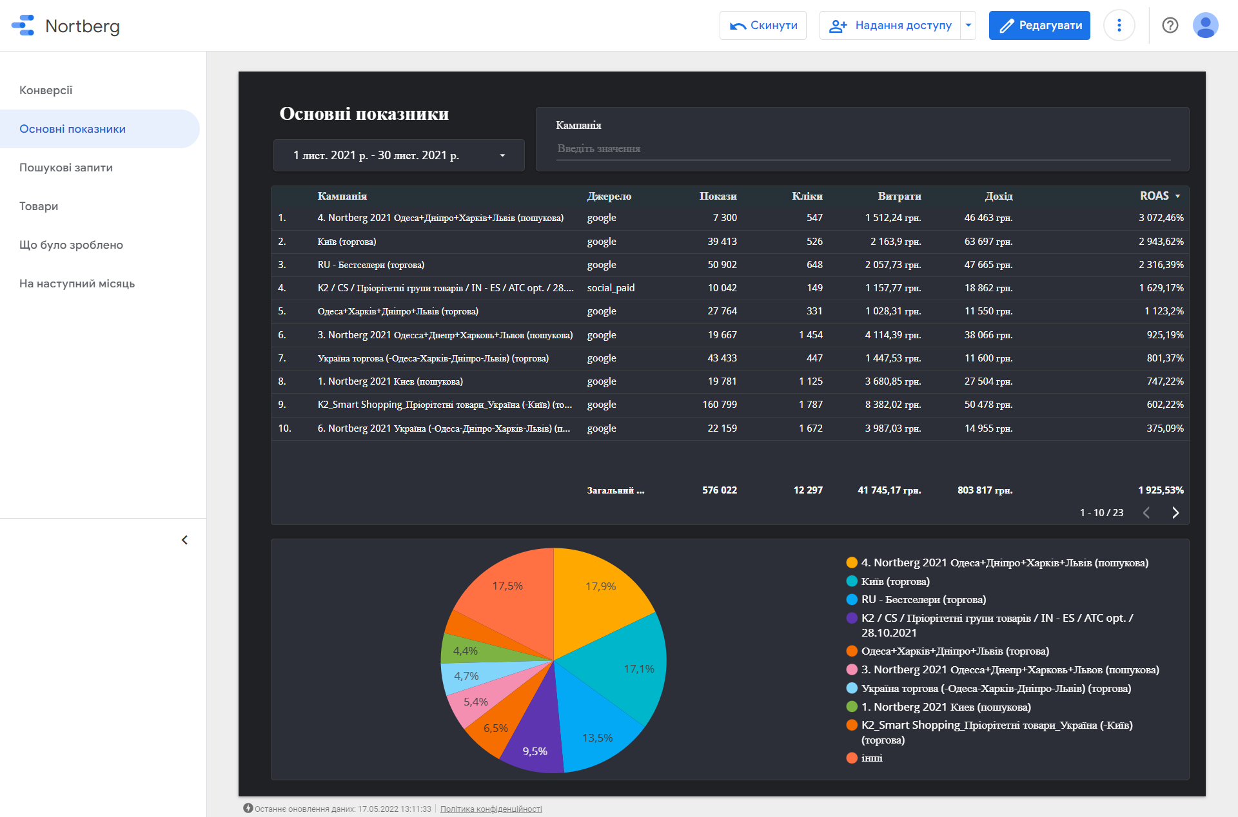Click income value 63 697 грн.
Viewport: 1238px width, 817px height.
988,242
